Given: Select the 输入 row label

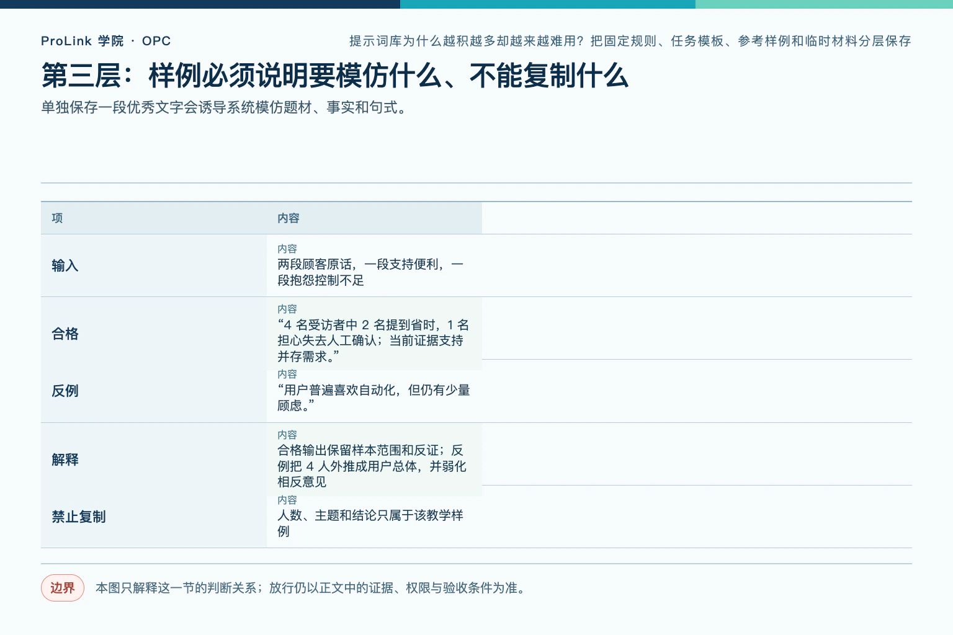Looking at the screenshot, I should pos(65,265).
